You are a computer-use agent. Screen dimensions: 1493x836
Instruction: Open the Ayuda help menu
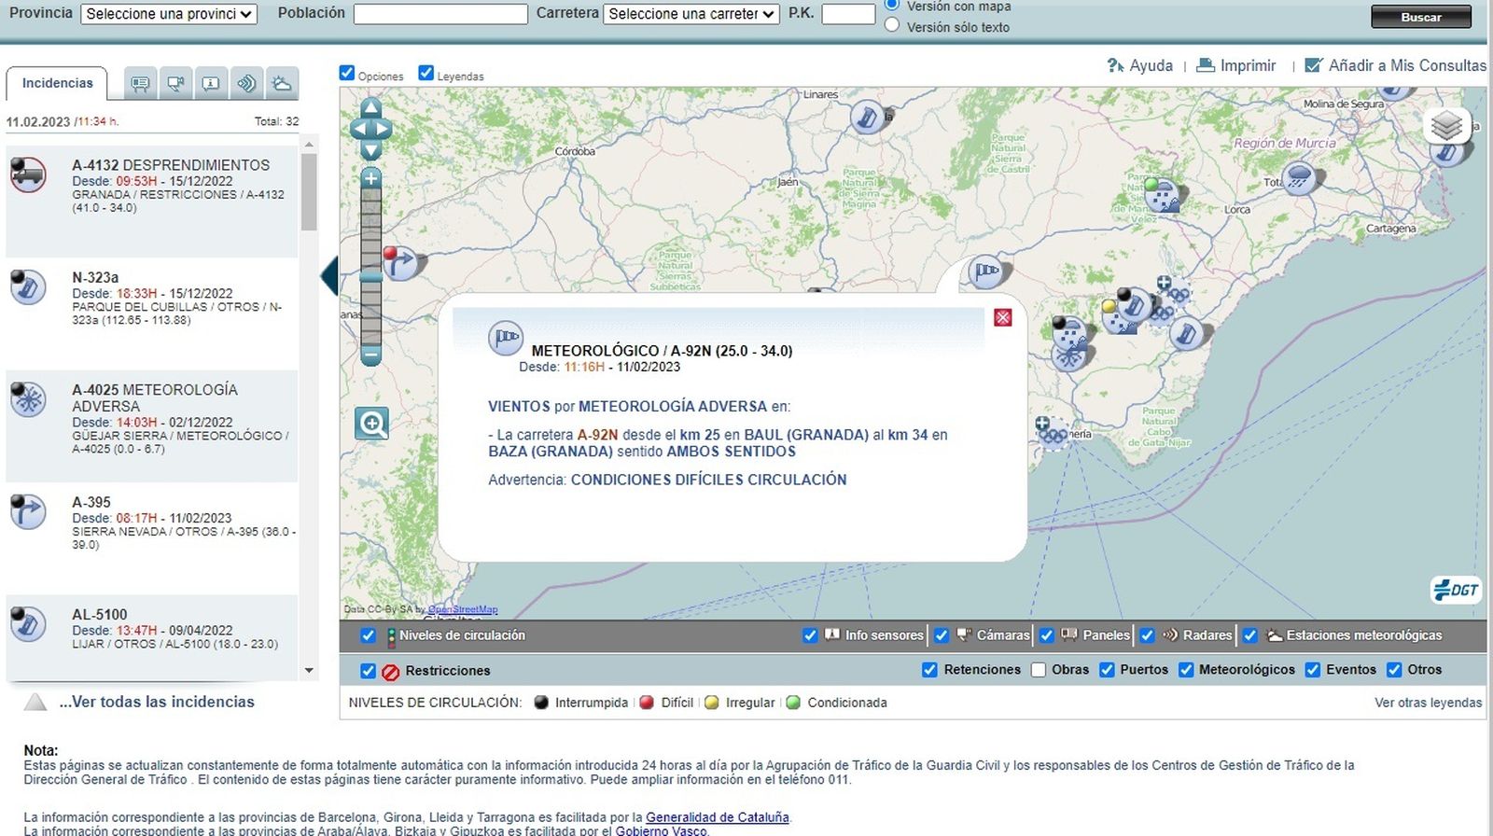[x=1139, y=65]
